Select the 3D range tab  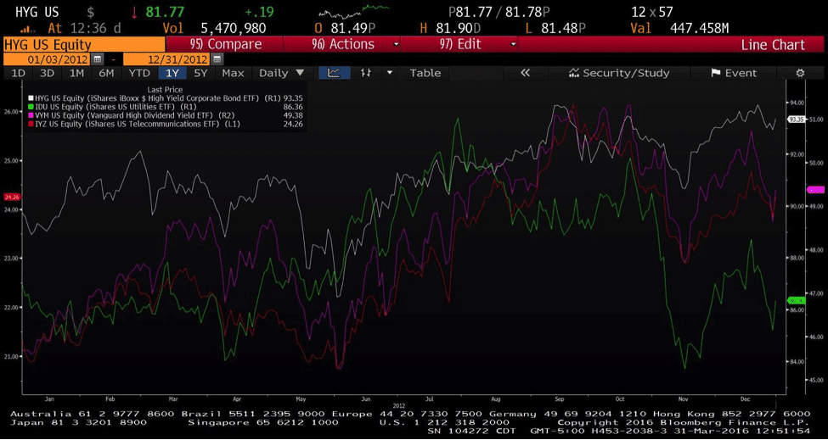(47, 73)
